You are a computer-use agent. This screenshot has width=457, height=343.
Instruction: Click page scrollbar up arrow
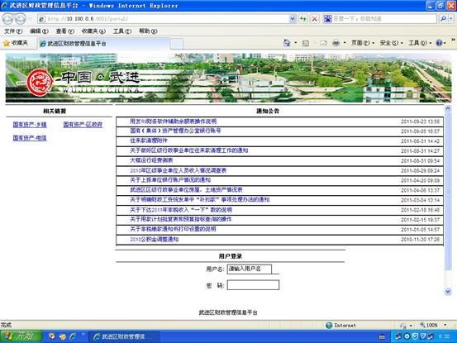tap(448, 109)
